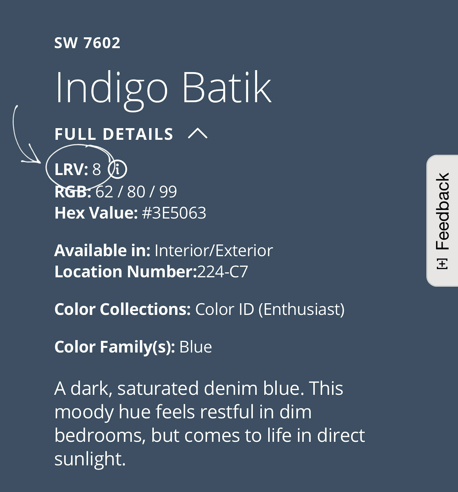Open the LRV info icon
This screenshot has width=458, height=492.
[x=117, y=169]
